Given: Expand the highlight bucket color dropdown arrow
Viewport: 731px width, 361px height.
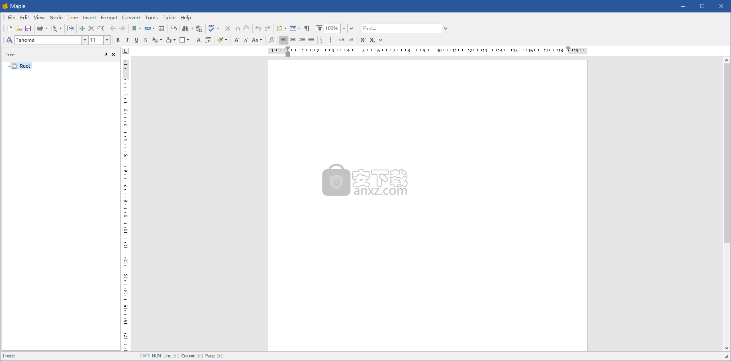Looking at the screenshot, I should pos(174,40).
